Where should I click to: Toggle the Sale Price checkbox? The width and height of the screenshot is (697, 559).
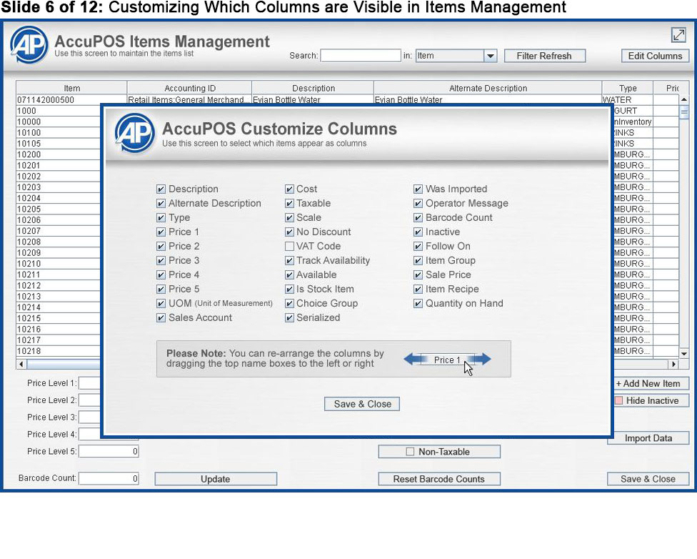click(418, 274)
